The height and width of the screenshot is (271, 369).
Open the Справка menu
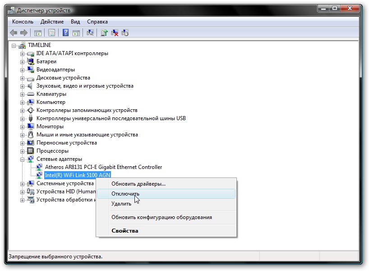pos(97,22)
